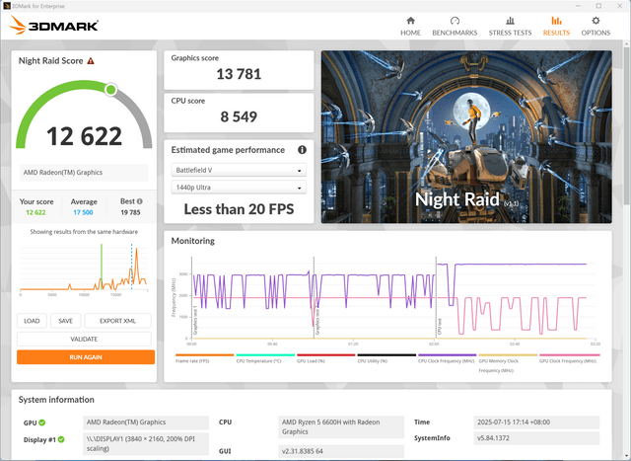Screen dimensions: 631x461
Task: Click the Validate button
Action: click(84, 339)
